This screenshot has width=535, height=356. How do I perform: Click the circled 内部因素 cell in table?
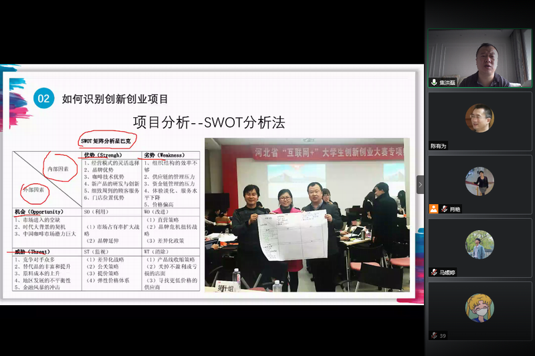pos(62,168)
